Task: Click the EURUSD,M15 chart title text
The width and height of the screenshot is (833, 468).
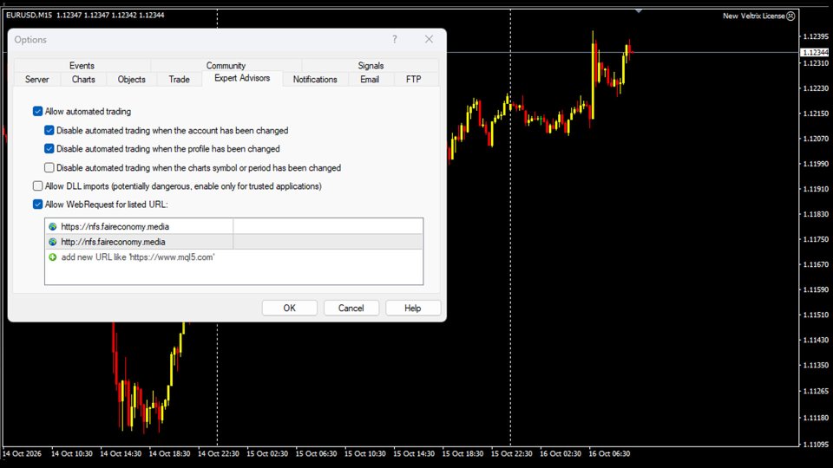Action: click(30, 16)
